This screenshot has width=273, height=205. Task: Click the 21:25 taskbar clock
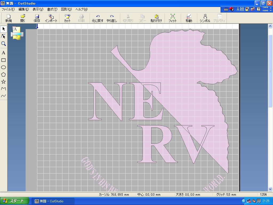tap(266, 201)
